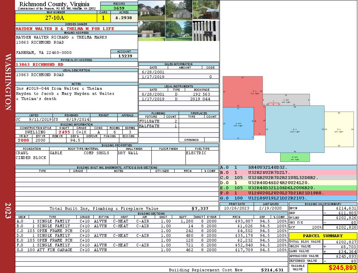Screen dimensions: 358x273
Task: Select last saved date 2/19/2020
Action: (271, 208)
